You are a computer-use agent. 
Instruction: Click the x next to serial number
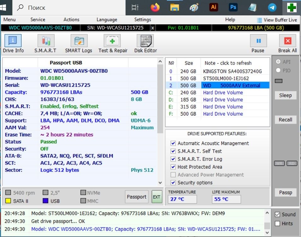[153, 28]
